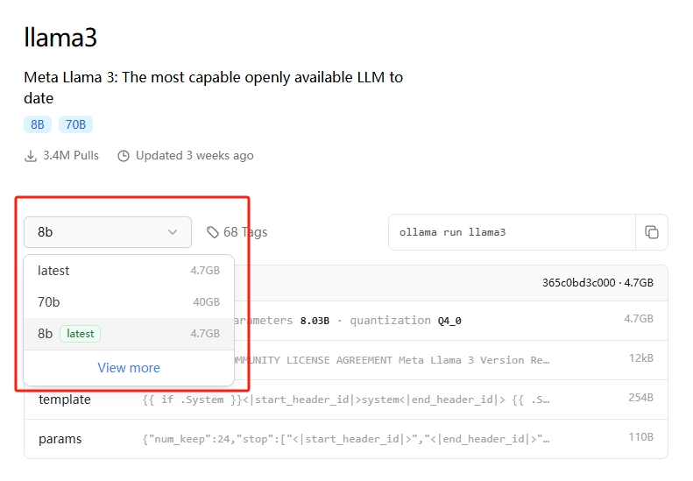
Task: Copy the ollama run llama3 command
Action: pyautogui.click(x=651, y=232)
